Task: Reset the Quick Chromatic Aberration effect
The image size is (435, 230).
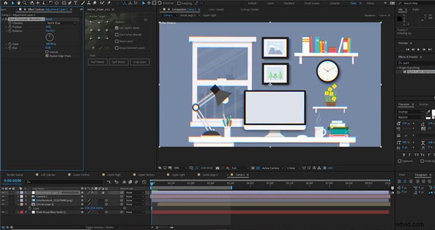Action: tap(49, 19)
